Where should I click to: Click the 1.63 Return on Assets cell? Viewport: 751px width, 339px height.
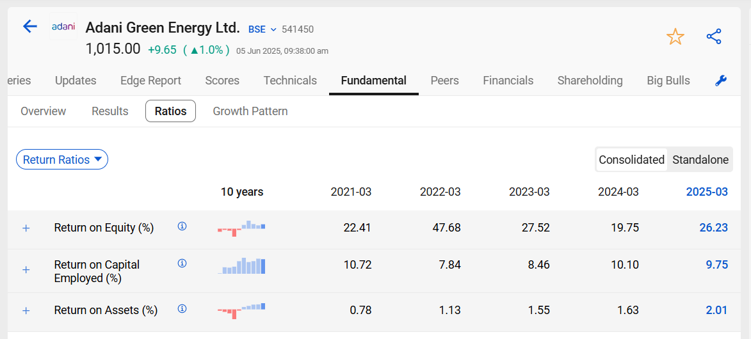tap(628, 310)
